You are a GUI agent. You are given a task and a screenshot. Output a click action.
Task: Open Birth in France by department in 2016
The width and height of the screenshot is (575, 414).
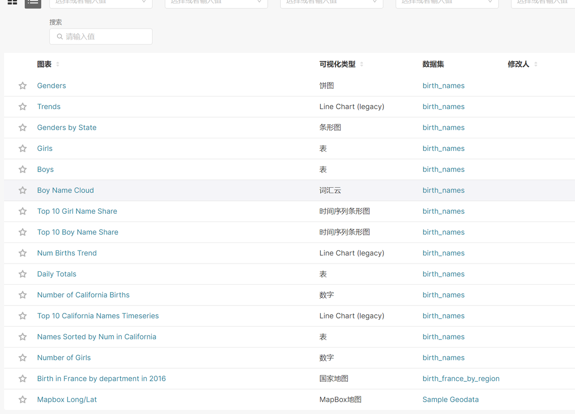click(101, 379)
